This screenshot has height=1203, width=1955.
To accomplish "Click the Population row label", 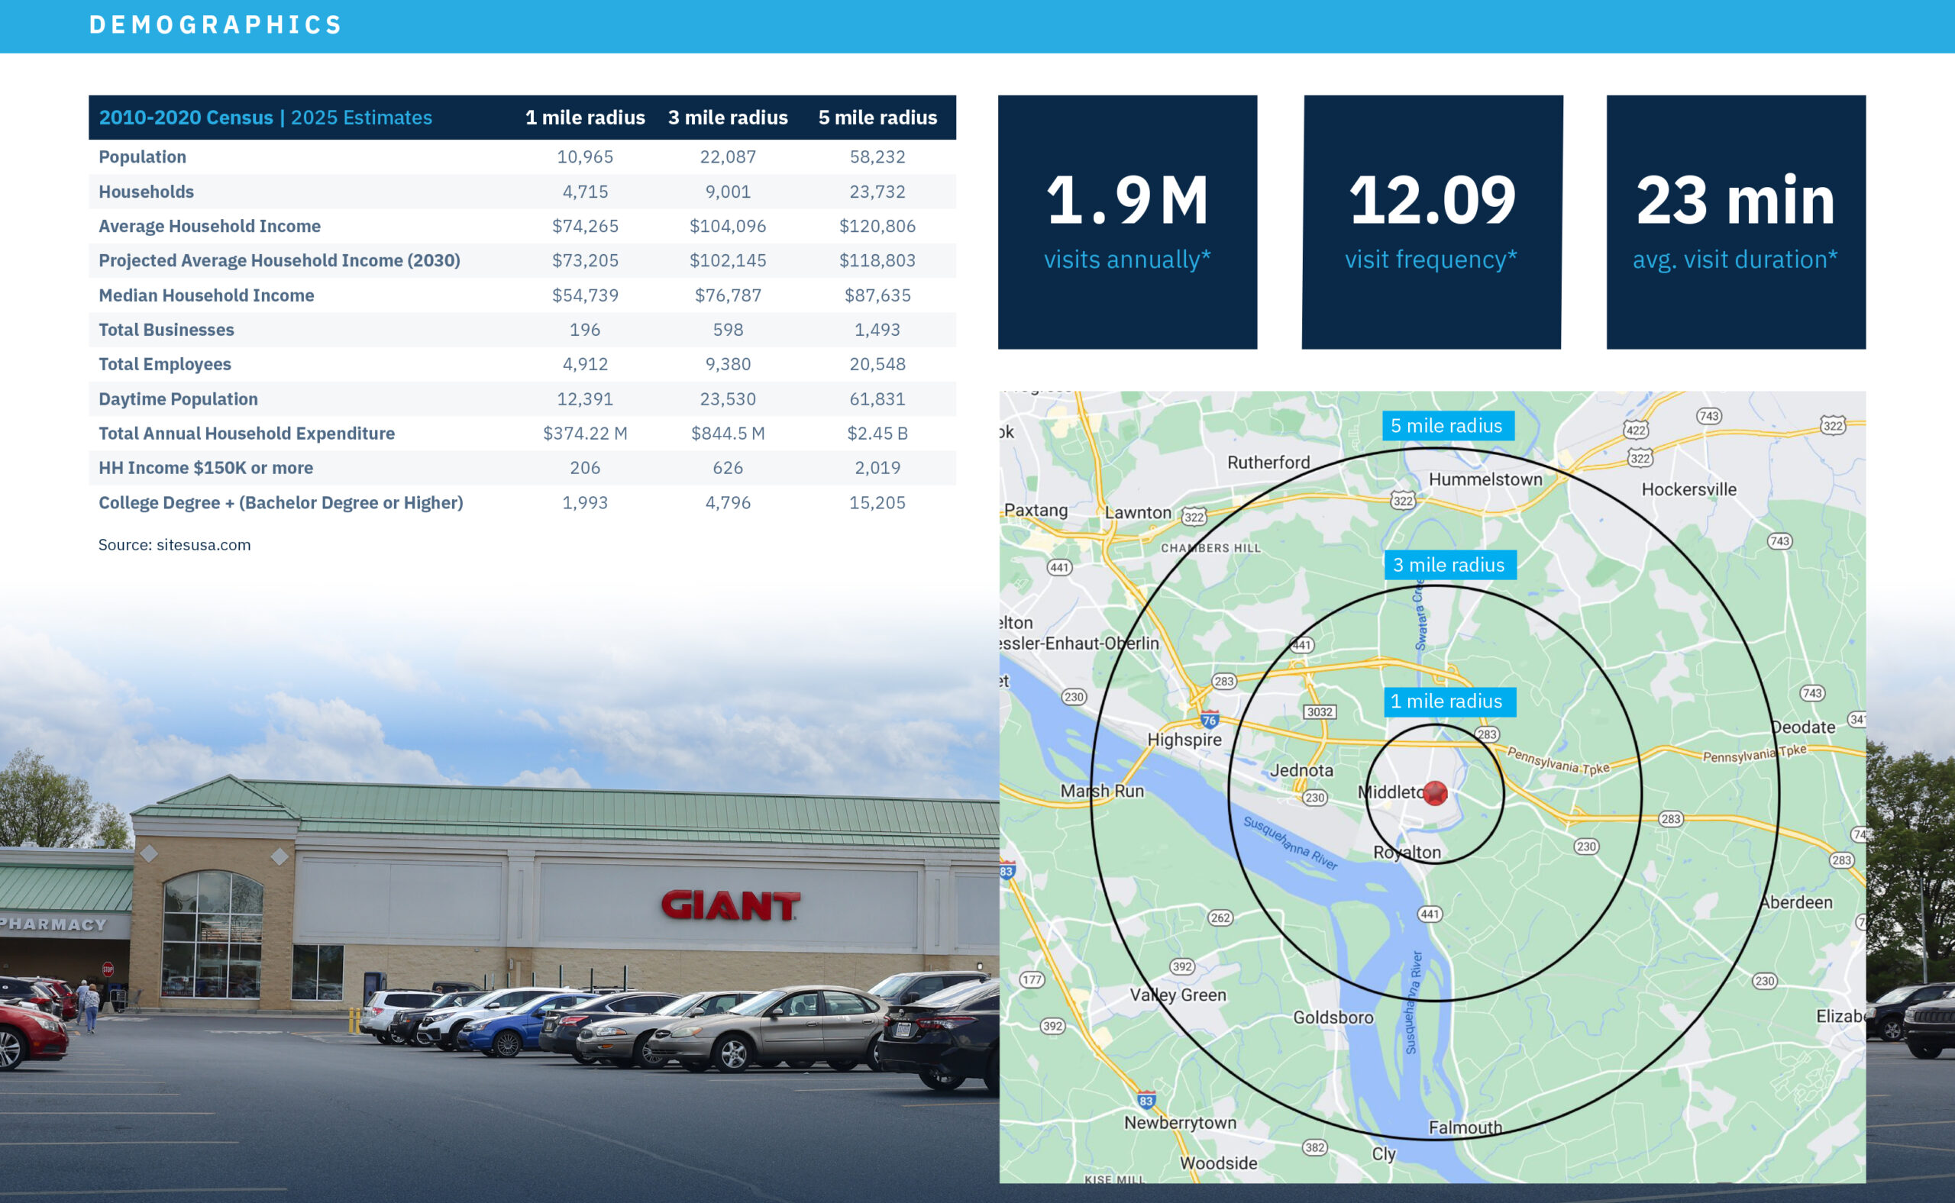I will click(x=143, y=156).
